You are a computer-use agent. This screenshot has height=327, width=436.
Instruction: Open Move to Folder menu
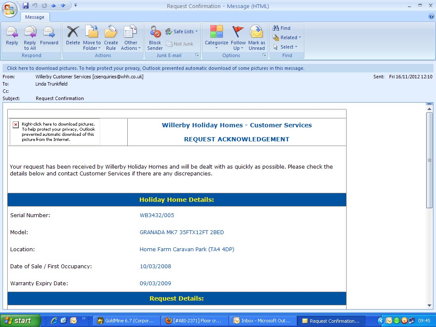[x=92, y=38]
